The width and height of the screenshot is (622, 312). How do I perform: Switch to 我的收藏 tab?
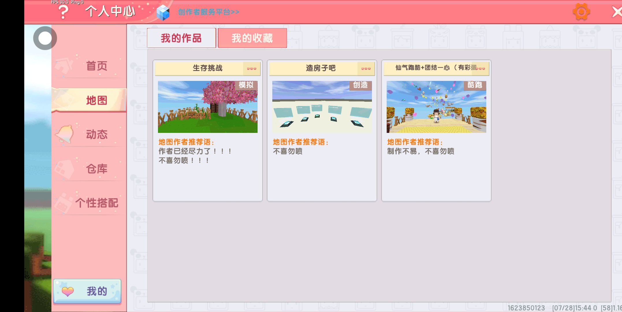pyautogui.click(x=252, y=38)
